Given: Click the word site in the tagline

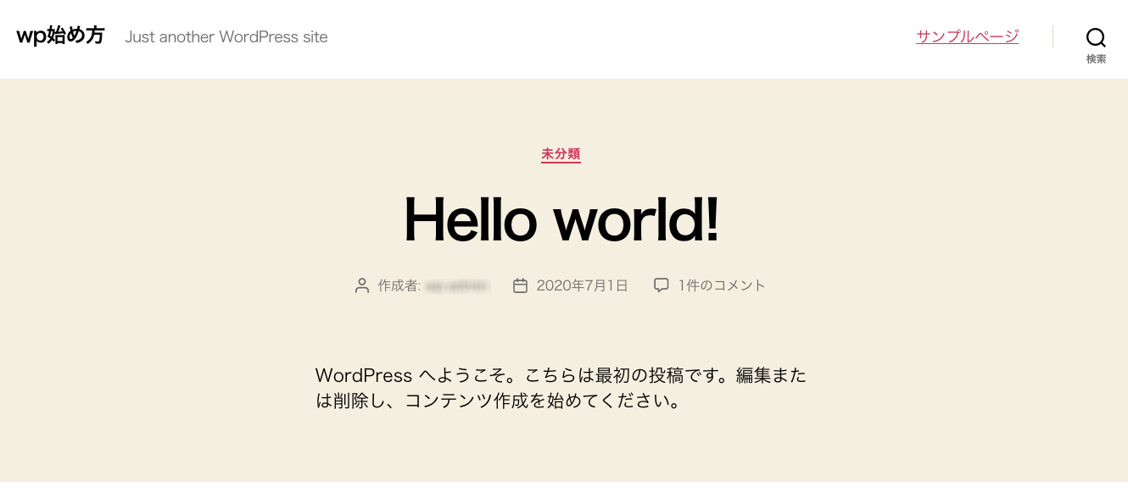Looking at the screenshot, I should coord(313,37).
